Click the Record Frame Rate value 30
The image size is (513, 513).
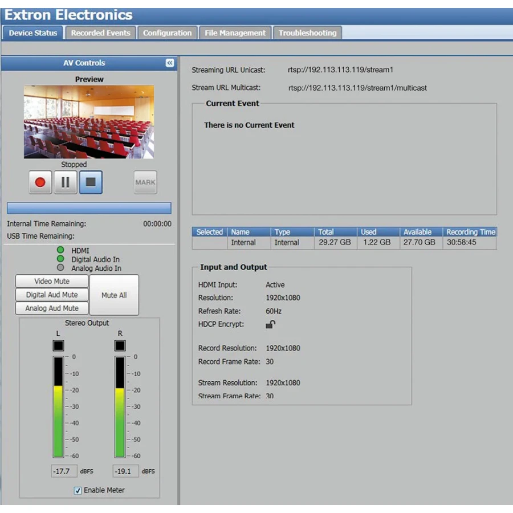coord(270,361)
